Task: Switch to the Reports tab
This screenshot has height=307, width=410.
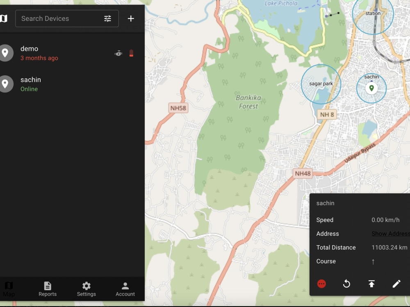Action: click(x=48, y=289)
